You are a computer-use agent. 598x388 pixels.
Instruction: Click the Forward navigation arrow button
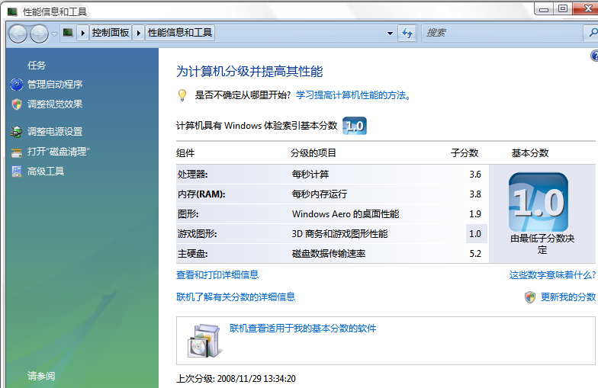coord(38,34)
